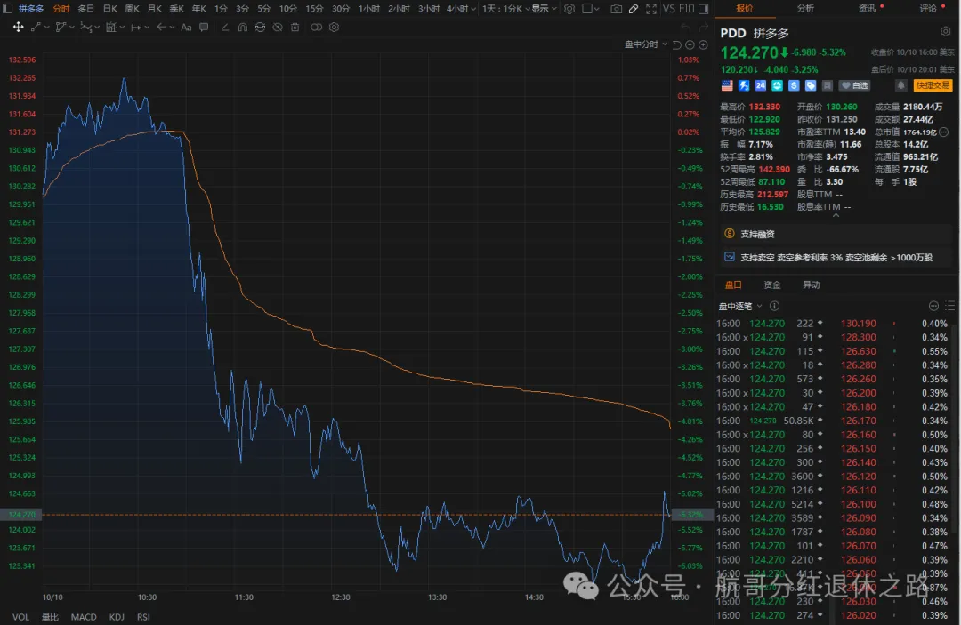Image resolution: width=961 pixels, height=625 pixels.
Task: Select the 资金 capital flow tab
Action: (x=771, y=284)
